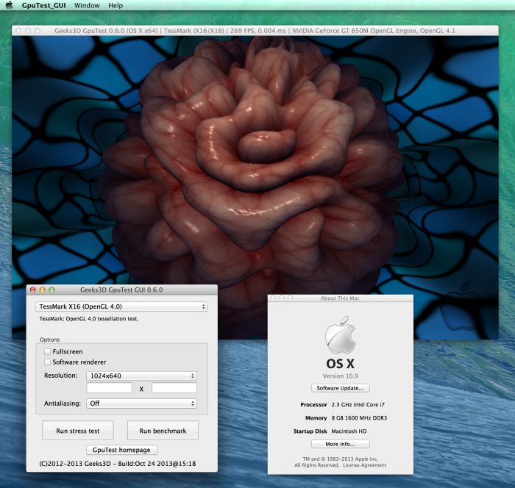The width and height of the screenshot is (515, 488).
Task: Click the 'Antialiasing:' label
Action: pyautogui.click(x=63, y=403)
